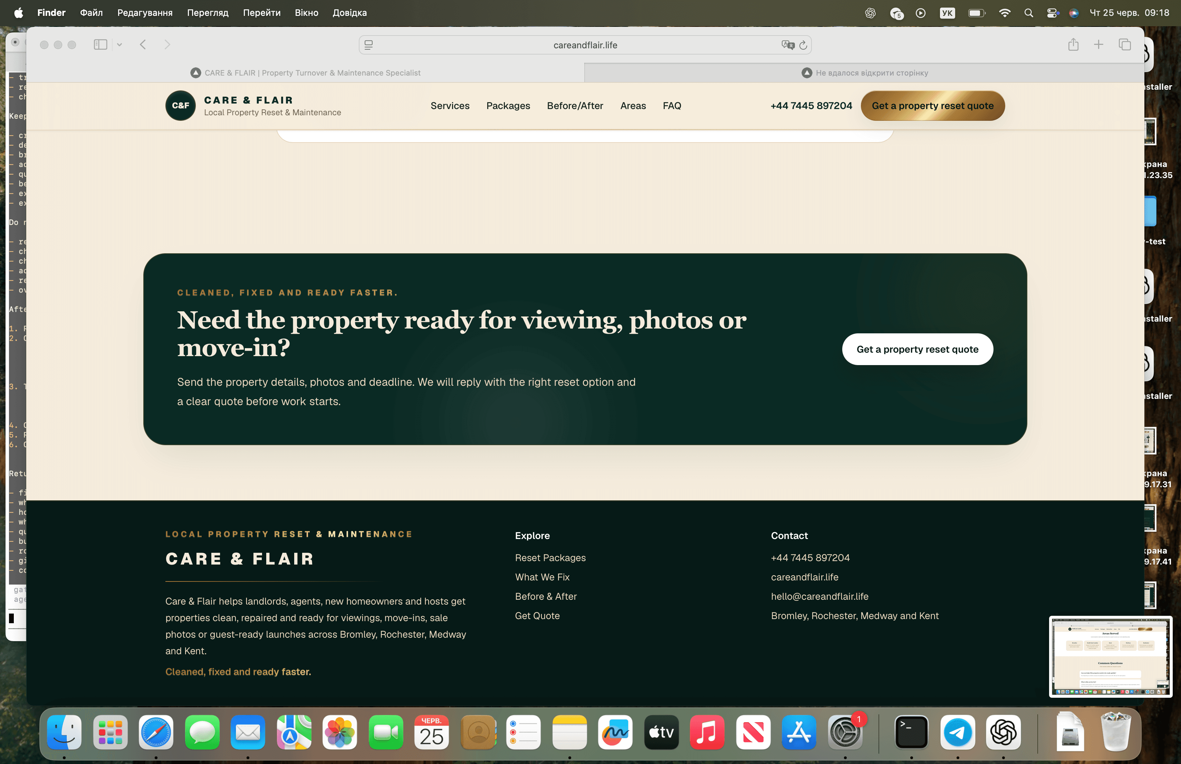
Task: Open the Редагування menu
Action: pos(145,13)
